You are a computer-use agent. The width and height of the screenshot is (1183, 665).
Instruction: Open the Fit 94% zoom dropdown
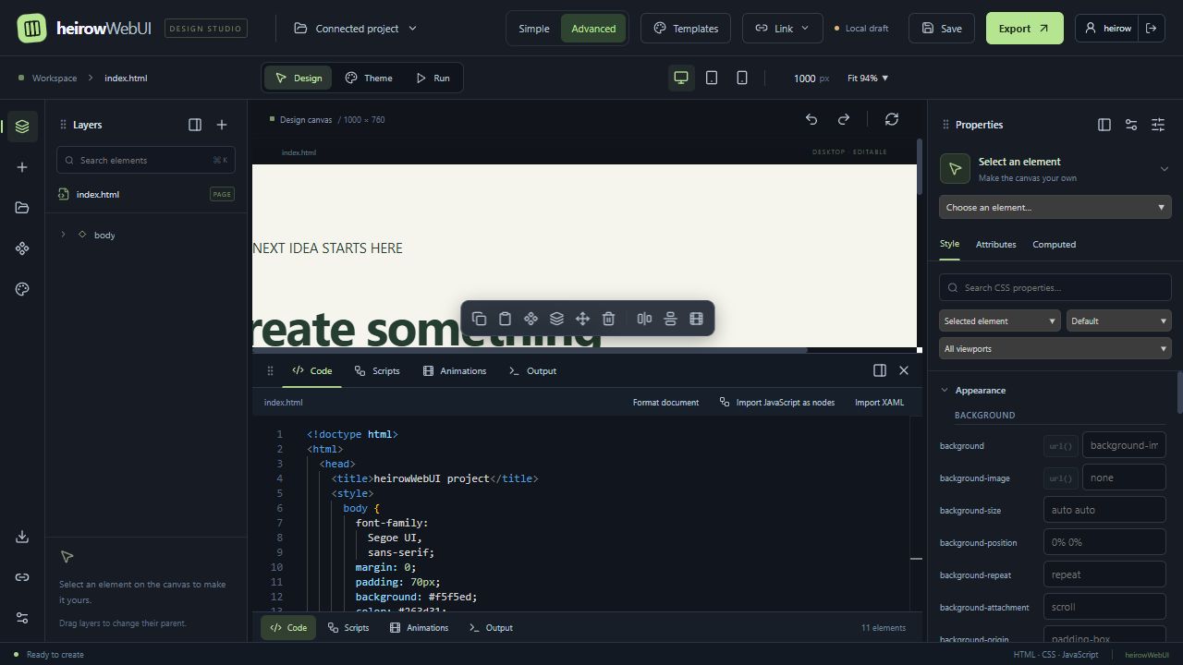point(868,79)
